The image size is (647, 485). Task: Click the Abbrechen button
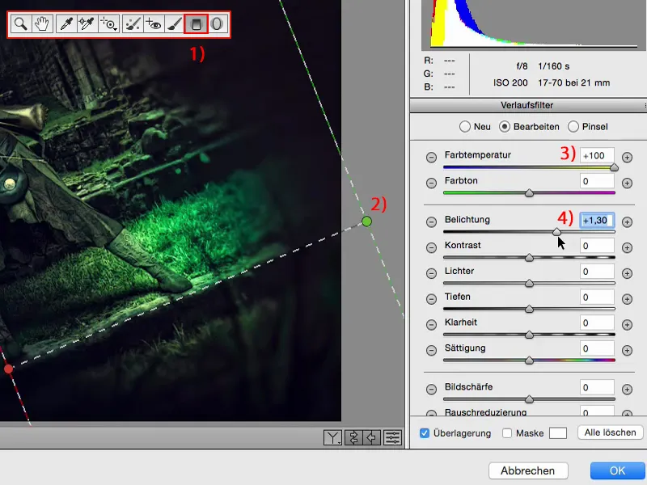pyautogui.click(x=530, y=470)
